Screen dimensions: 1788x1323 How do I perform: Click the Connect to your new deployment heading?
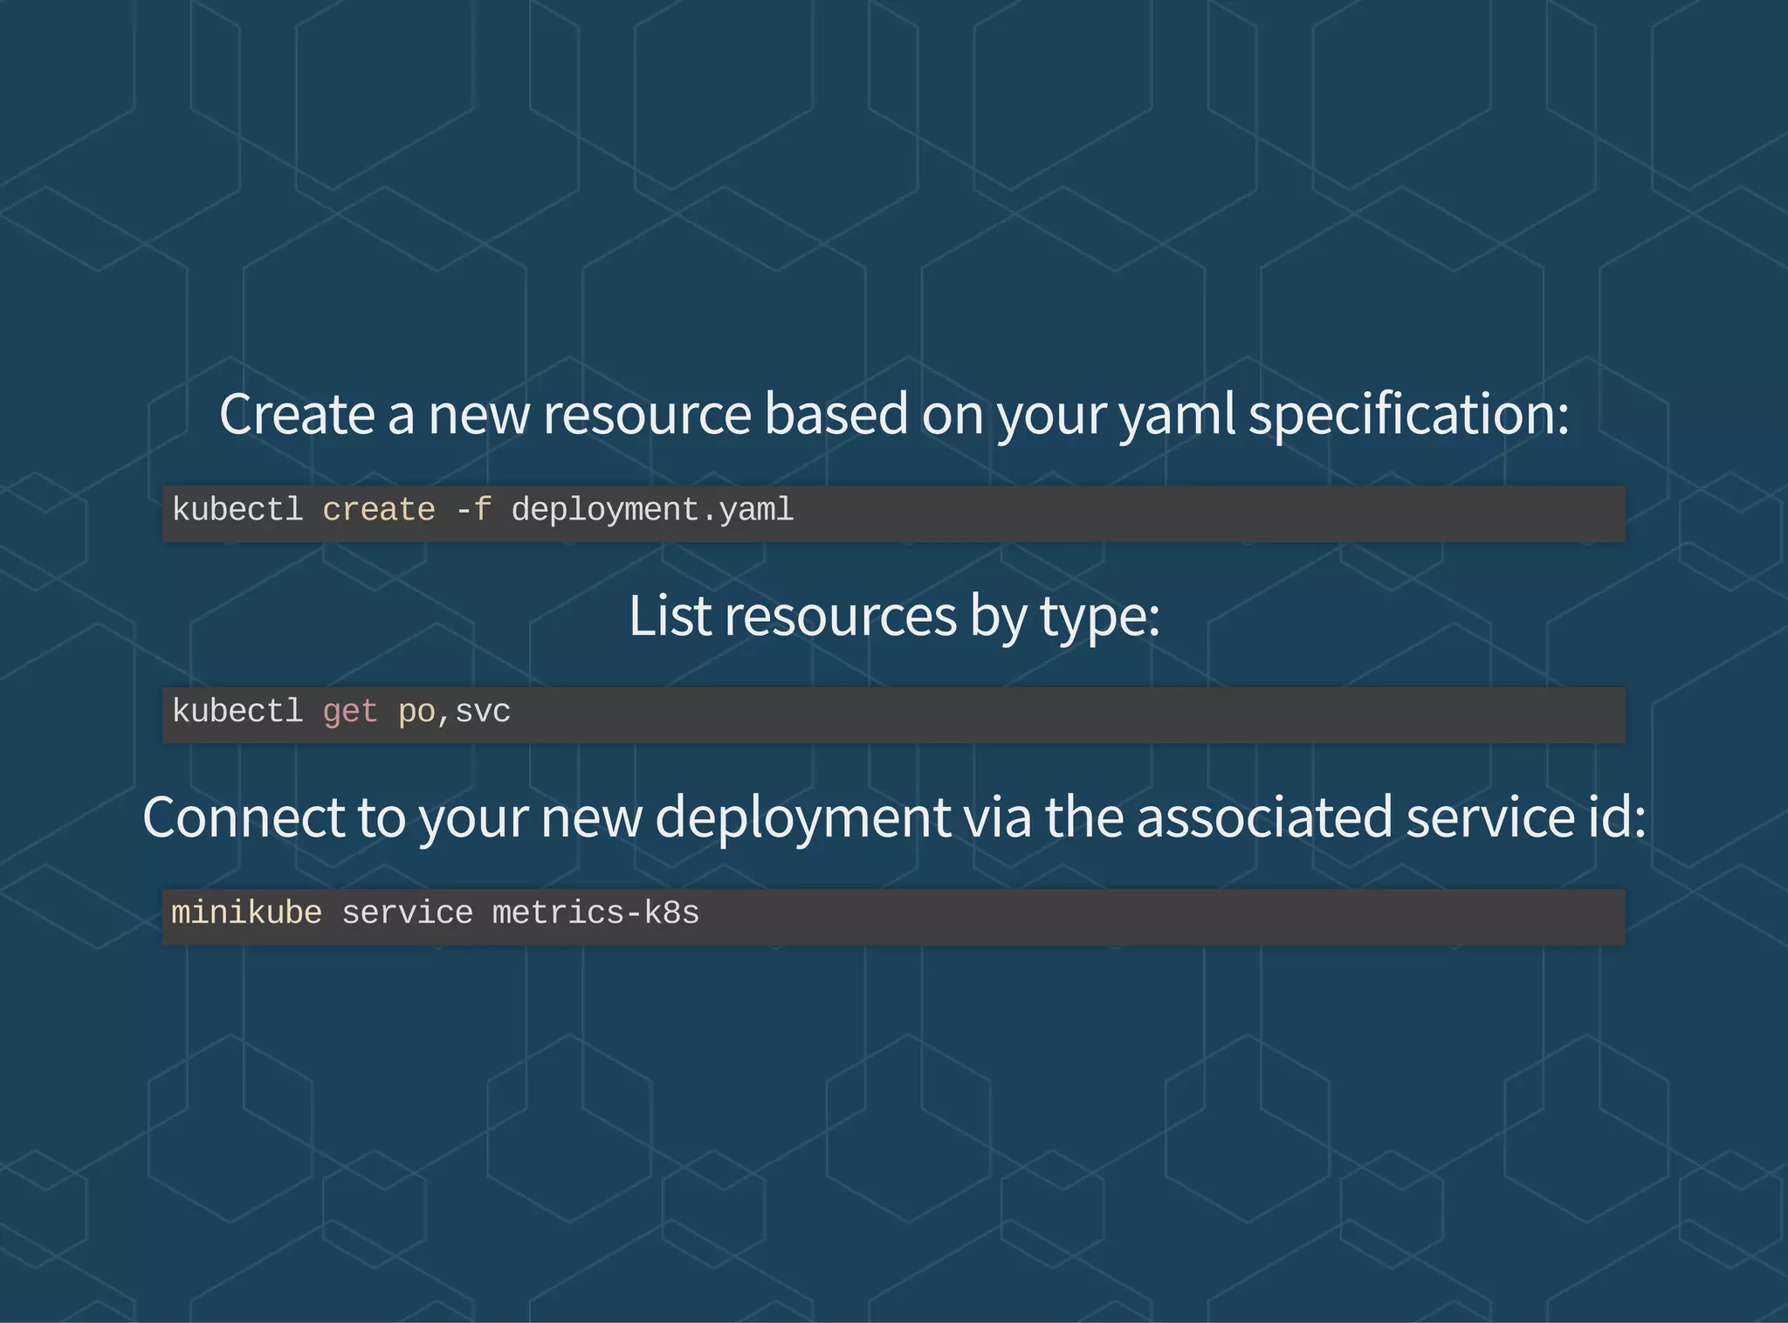click(x=893, y=817)
